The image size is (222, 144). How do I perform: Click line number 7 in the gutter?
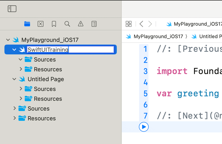coord(145,116)
